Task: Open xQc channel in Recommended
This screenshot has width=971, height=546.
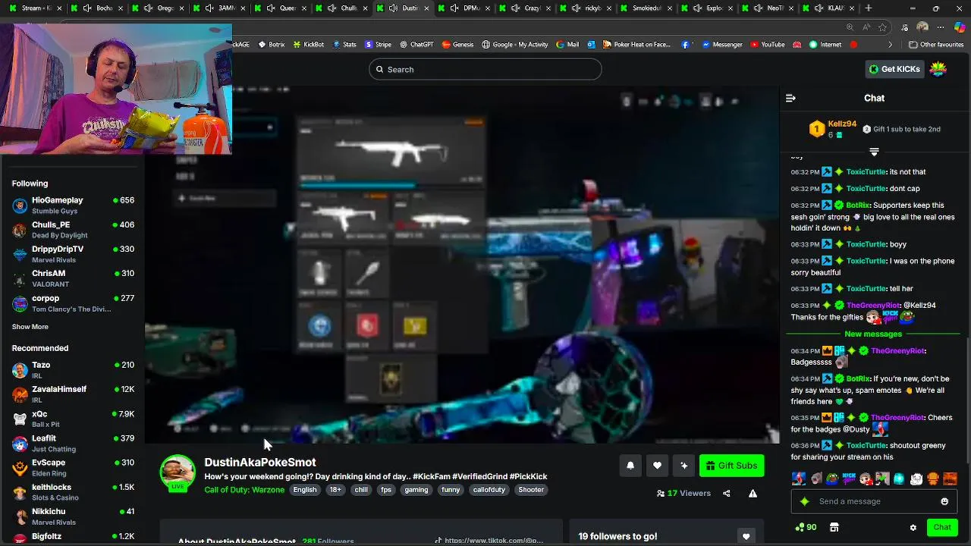Action: [x=73, y=419]
